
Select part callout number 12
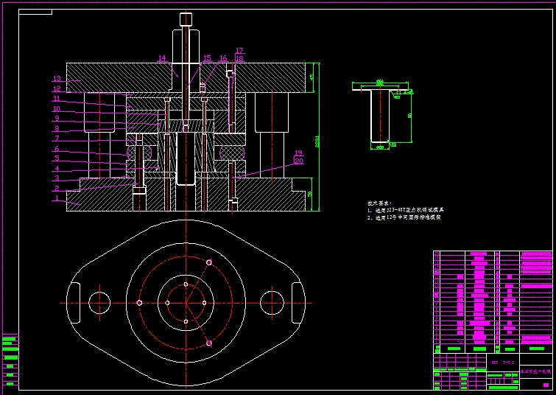coord(57,88)
